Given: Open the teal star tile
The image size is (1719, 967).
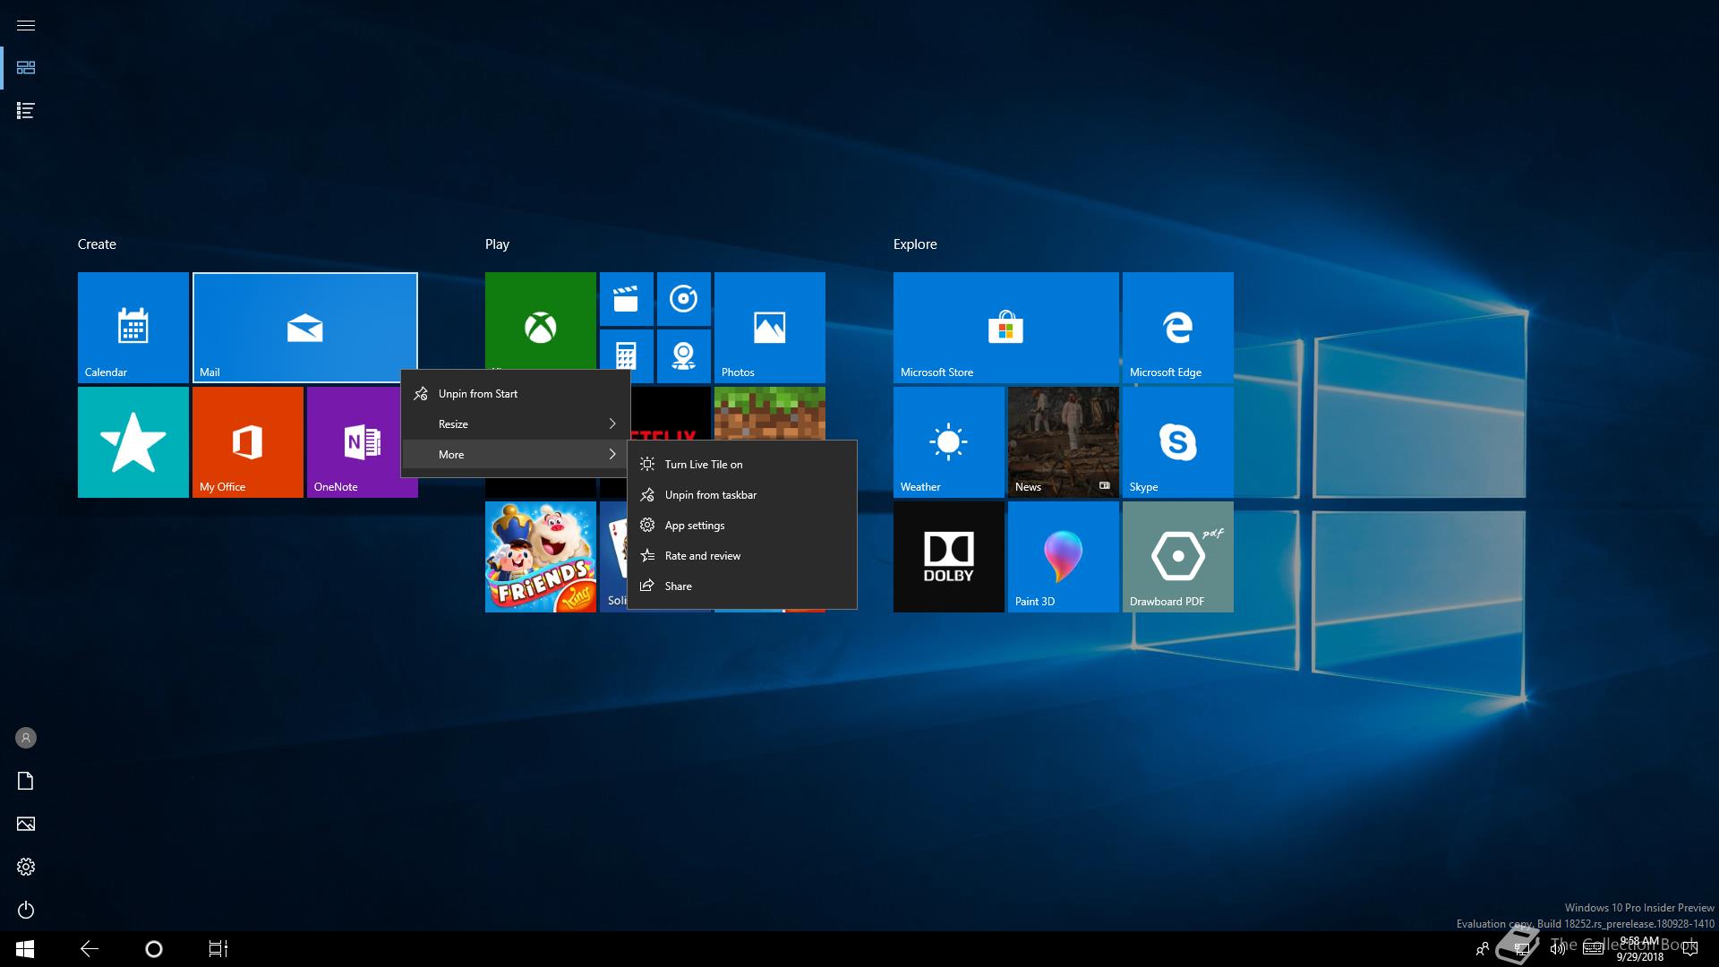Looking at the screenshot, I should pyautogui.click(x=133, y=442).
